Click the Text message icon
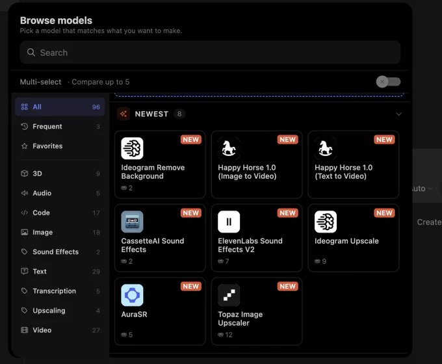The image size is (442, 364). point(25,271)
